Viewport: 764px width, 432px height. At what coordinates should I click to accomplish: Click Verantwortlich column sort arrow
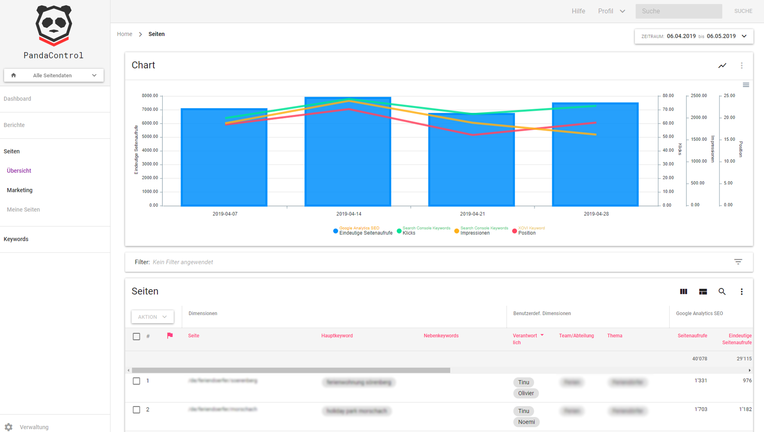[x=542, y=335]
